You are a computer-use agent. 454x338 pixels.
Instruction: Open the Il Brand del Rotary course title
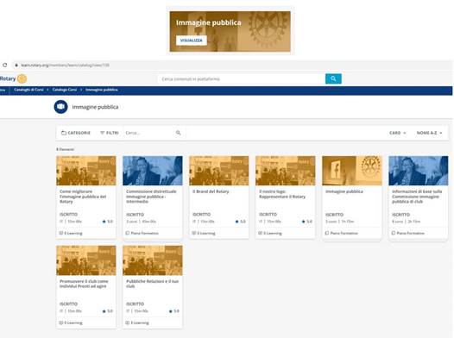pos(211,191)
